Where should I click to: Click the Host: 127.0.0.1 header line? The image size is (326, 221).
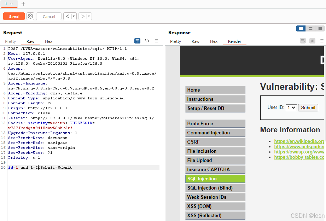[27, 54]
